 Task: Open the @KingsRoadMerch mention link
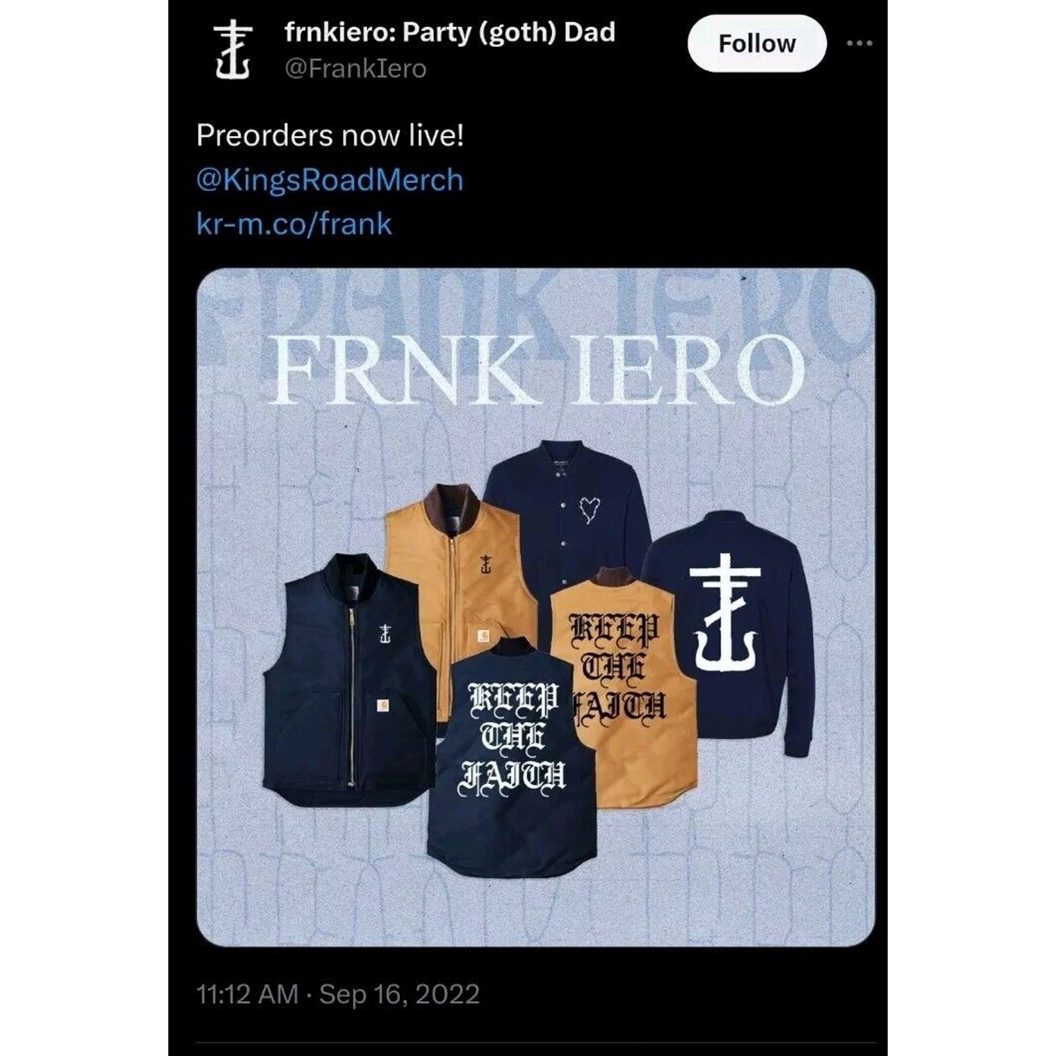(330, 180)
